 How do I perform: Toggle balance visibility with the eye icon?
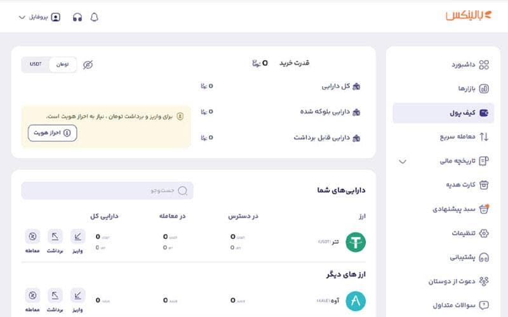click(x=88, y=65)
